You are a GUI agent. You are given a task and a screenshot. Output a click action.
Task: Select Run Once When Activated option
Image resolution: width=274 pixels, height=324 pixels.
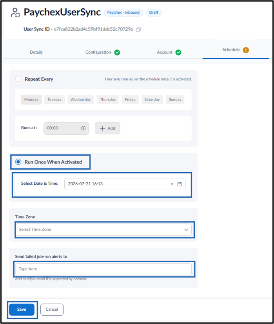tap(18, 162)
